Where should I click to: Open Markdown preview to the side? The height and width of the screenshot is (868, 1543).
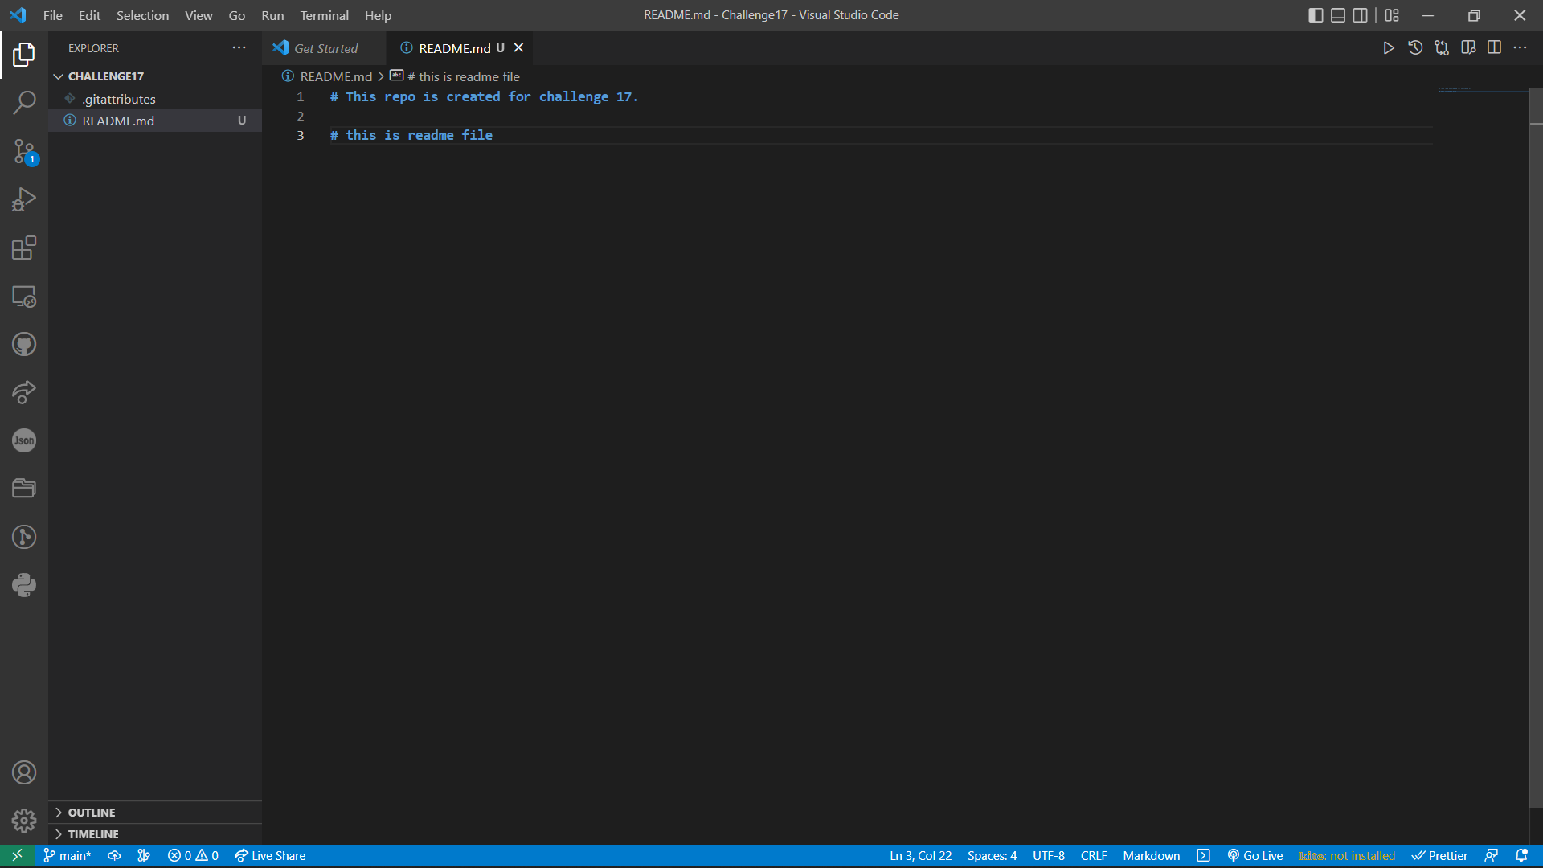pos(1469,47)
